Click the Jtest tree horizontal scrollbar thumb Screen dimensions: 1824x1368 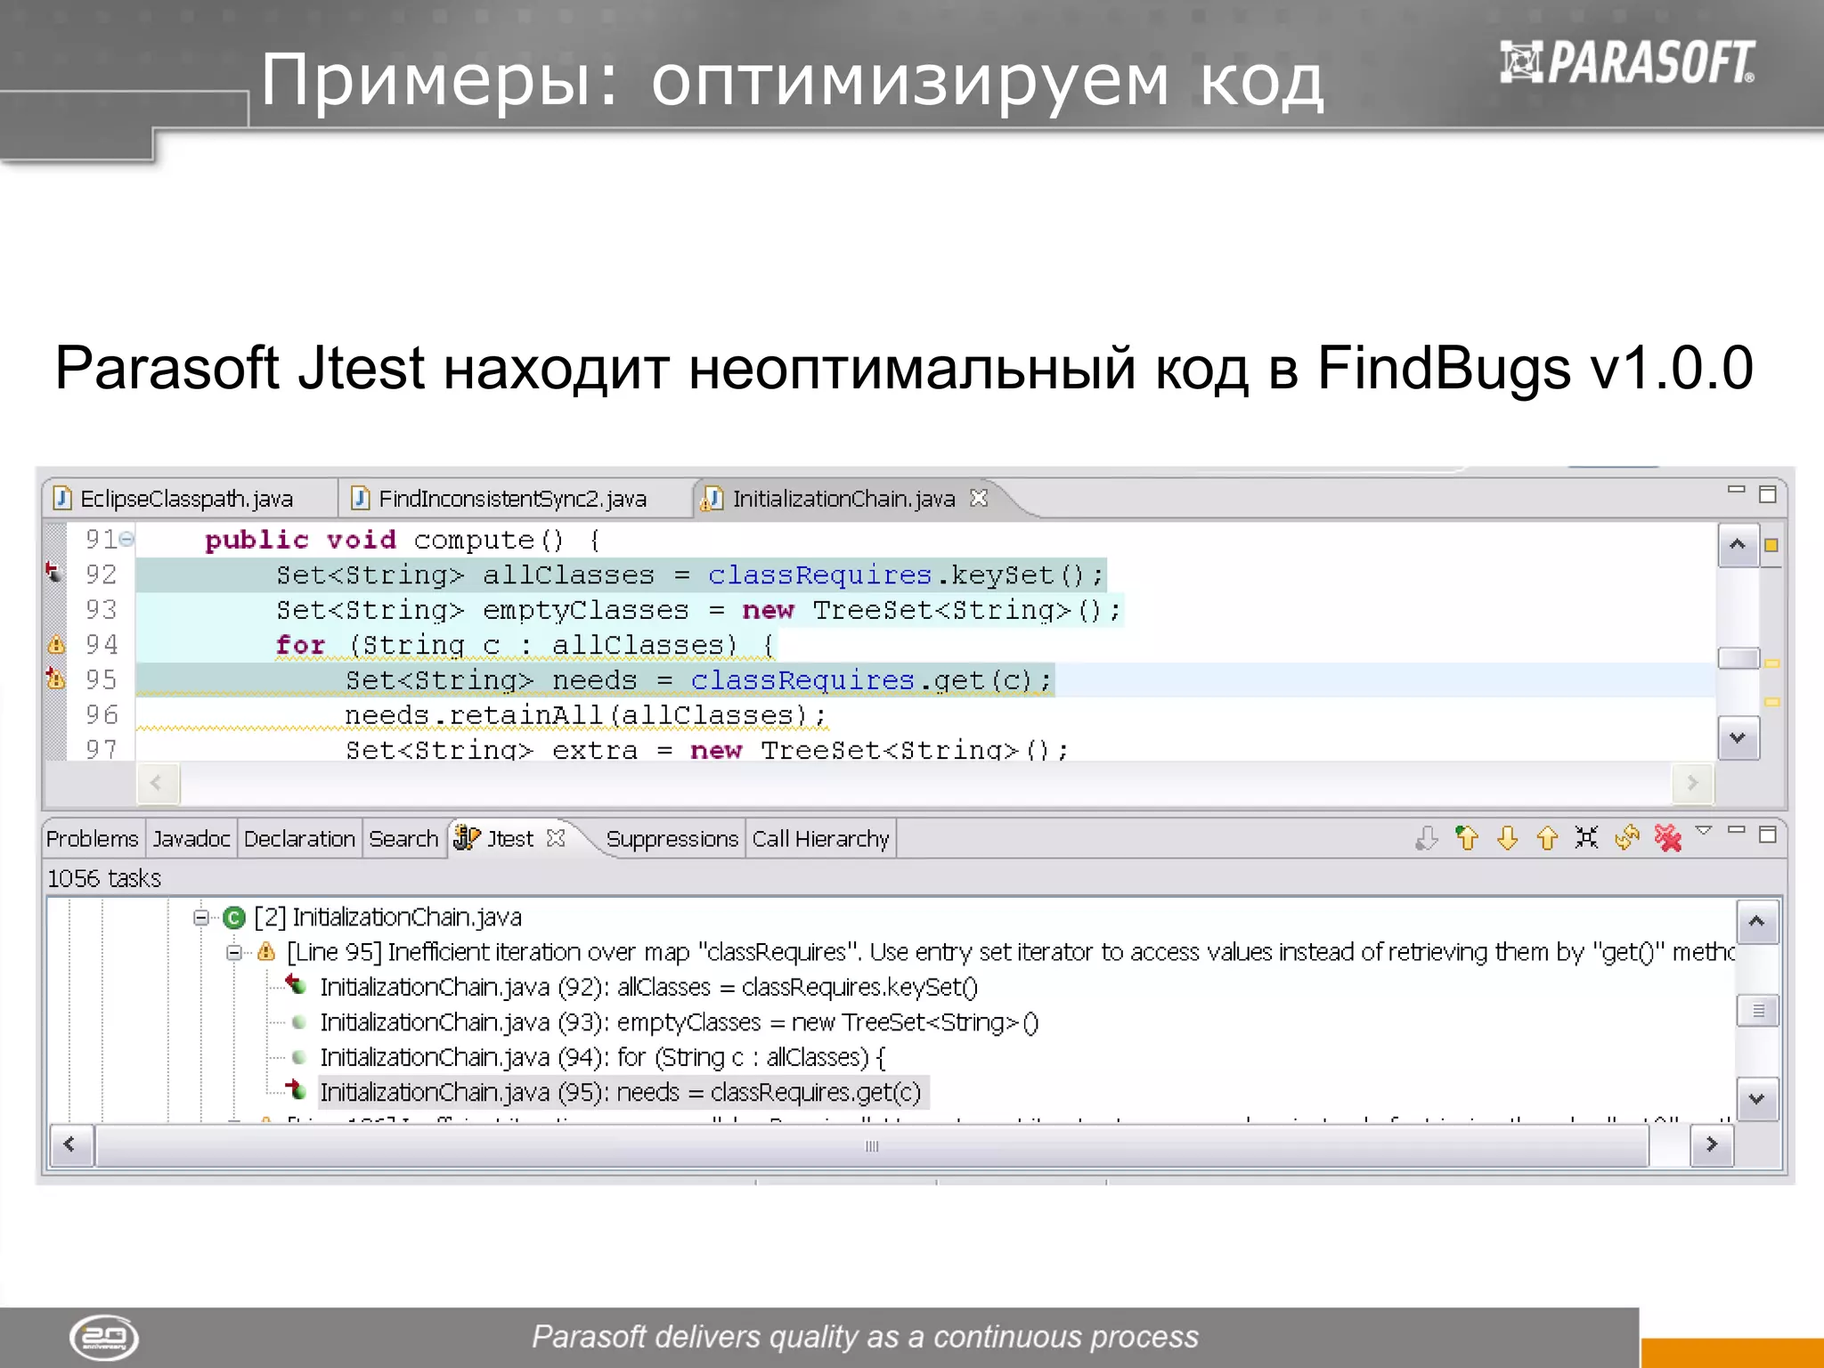[872, 1145]
